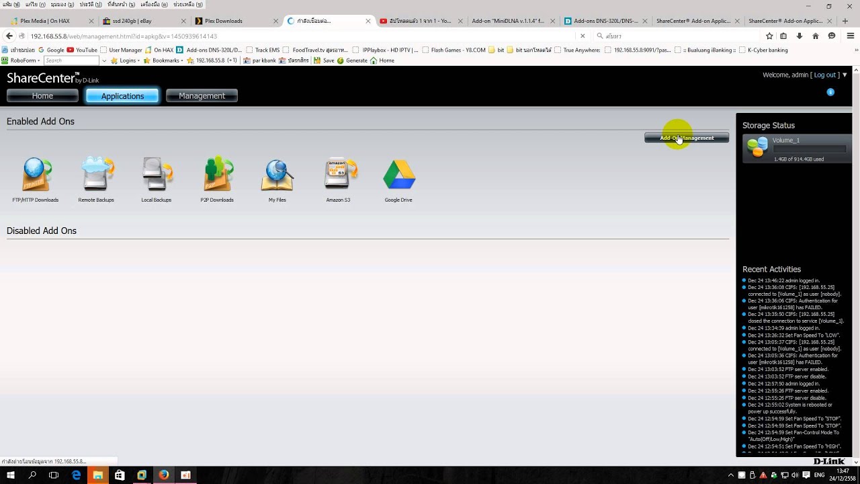Click the Log out link

(824, 75)
